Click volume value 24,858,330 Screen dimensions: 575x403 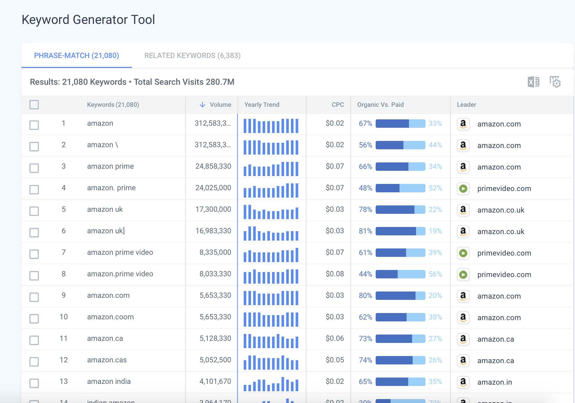[213, 166]
